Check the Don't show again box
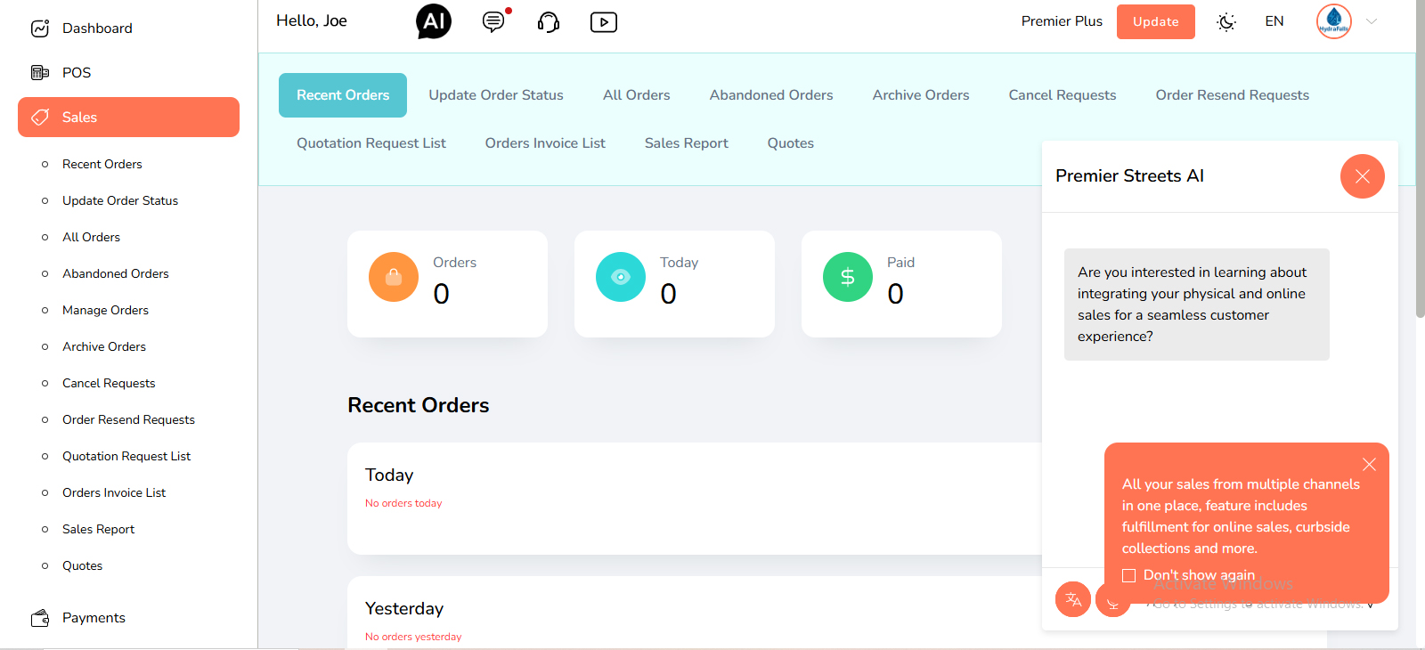 (x=1128, y=575)
